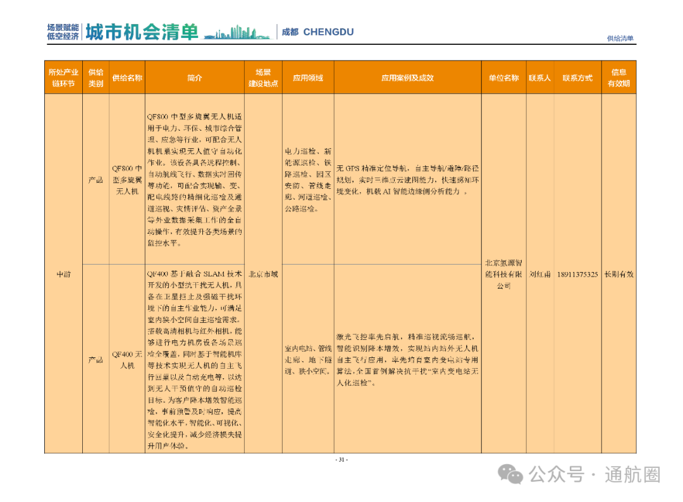
Task: Click the QF400 SLAM introduction paragraph
Action: 195,360
